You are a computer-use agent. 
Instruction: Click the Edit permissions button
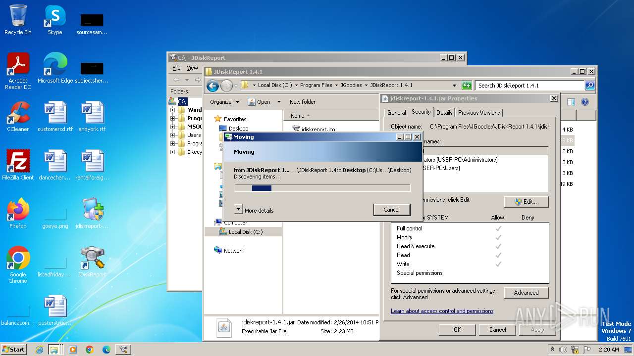pos(526,202)
